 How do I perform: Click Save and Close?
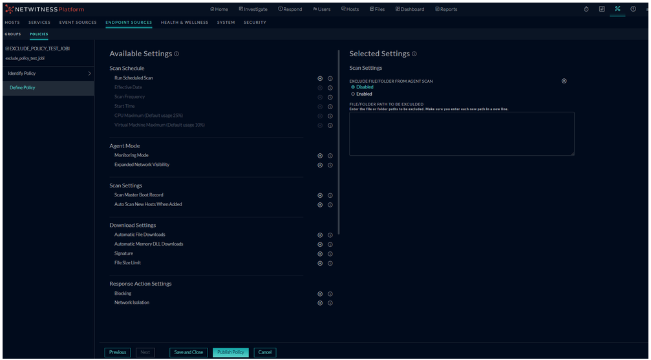pos(189,352)
